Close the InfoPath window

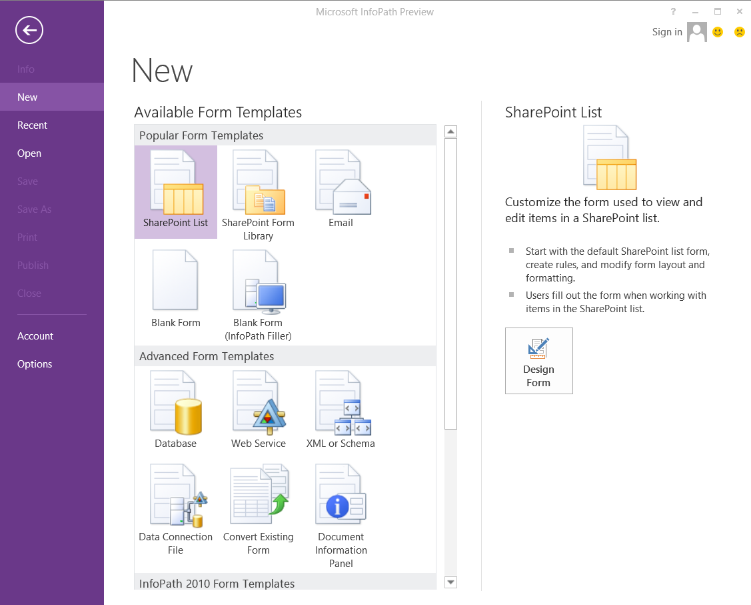tap(740, 11)
